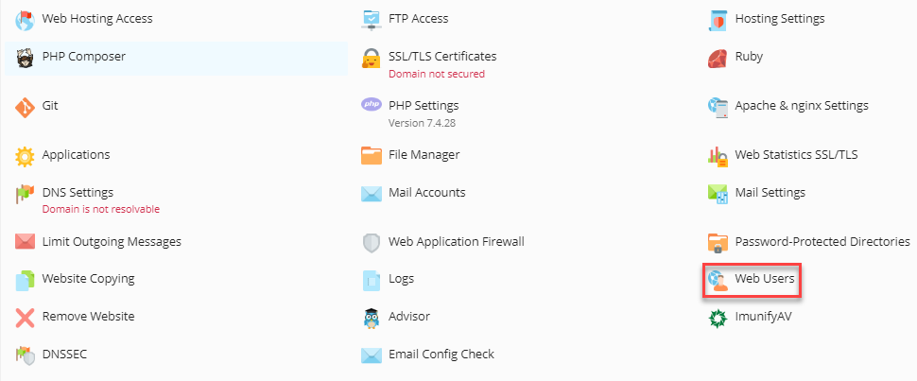
Task: Open the Mail Accounts envelope icon
Action: click(372, 194)
